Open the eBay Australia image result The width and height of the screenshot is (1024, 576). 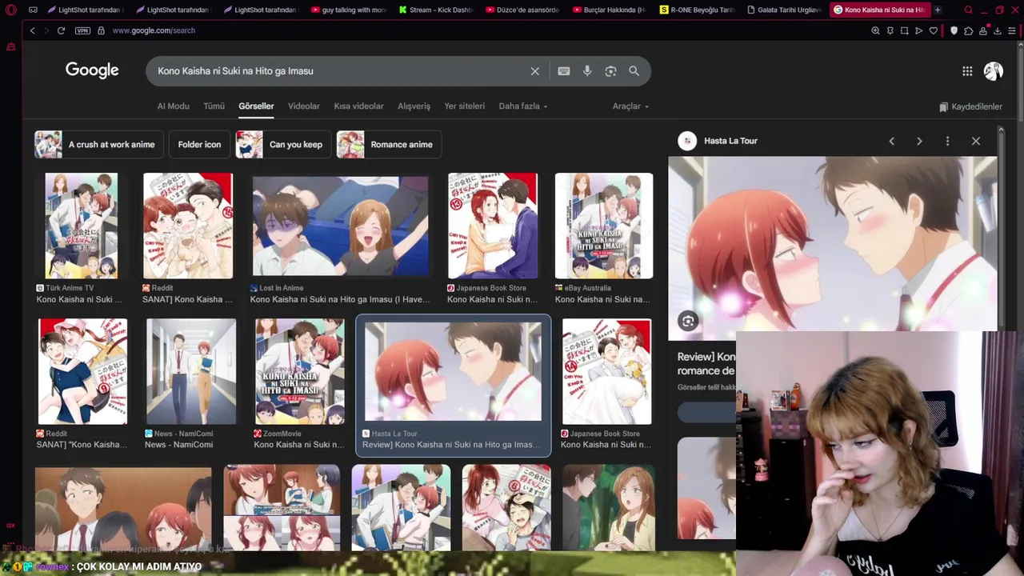pos(604,226)
